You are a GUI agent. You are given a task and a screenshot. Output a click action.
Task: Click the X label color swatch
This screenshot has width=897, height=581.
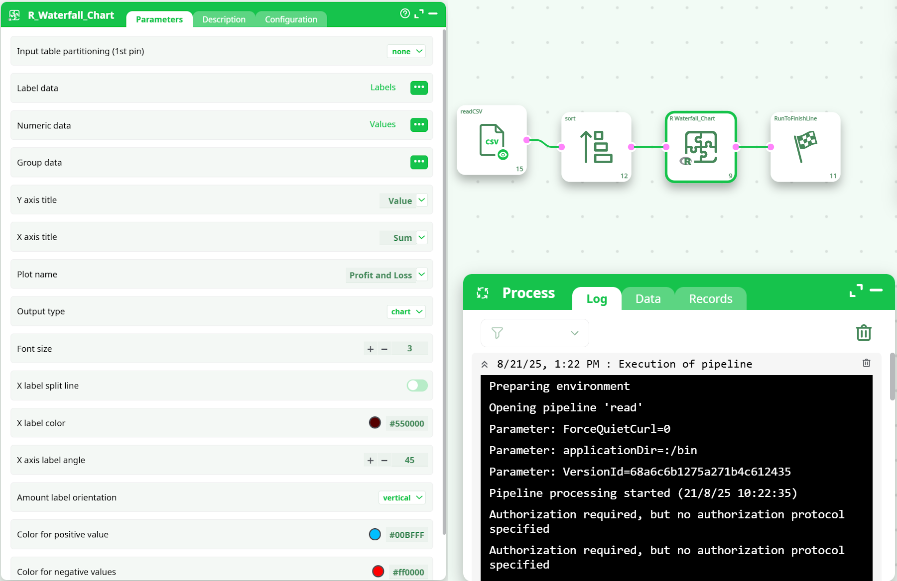[x=375, y=423]
